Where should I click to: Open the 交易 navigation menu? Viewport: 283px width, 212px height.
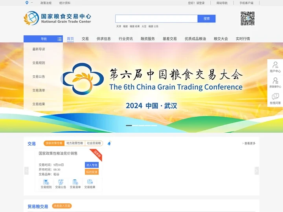[85, 39]
